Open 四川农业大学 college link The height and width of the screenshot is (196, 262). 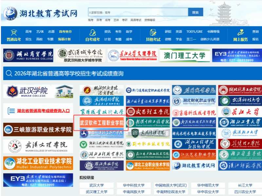pyautogui.click(x=245, y=192)
